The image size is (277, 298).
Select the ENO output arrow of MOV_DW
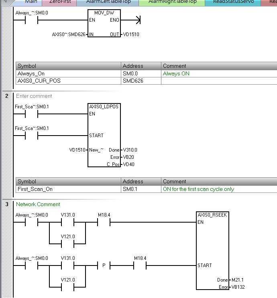point(137,20)
